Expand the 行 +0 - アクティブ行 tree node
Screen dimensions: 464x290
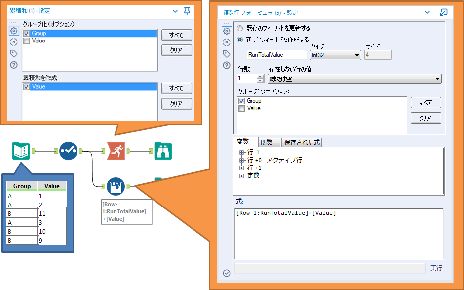click(x=242, y=160)
